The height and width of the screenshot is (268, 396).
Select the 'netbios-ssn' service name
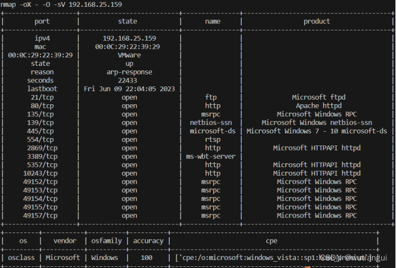213,123
